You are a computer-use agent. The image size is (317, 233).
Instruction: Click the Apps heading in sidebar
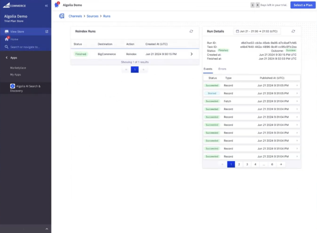pos(14,58)
